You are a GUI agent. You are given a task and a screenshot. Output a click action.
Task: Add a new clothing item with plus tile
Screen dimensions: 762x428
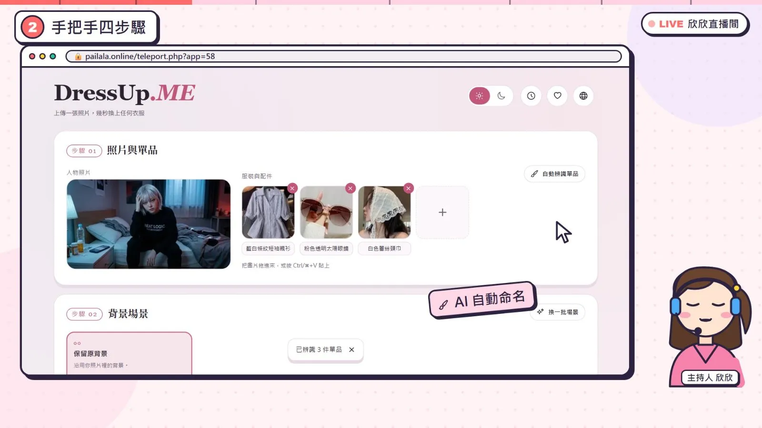(442, 212)
